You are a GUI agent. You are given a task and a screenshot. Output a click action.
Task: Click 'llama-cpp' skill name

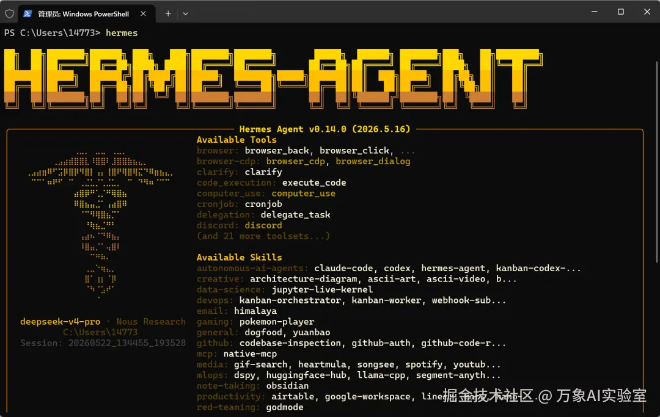coord(381,375)
